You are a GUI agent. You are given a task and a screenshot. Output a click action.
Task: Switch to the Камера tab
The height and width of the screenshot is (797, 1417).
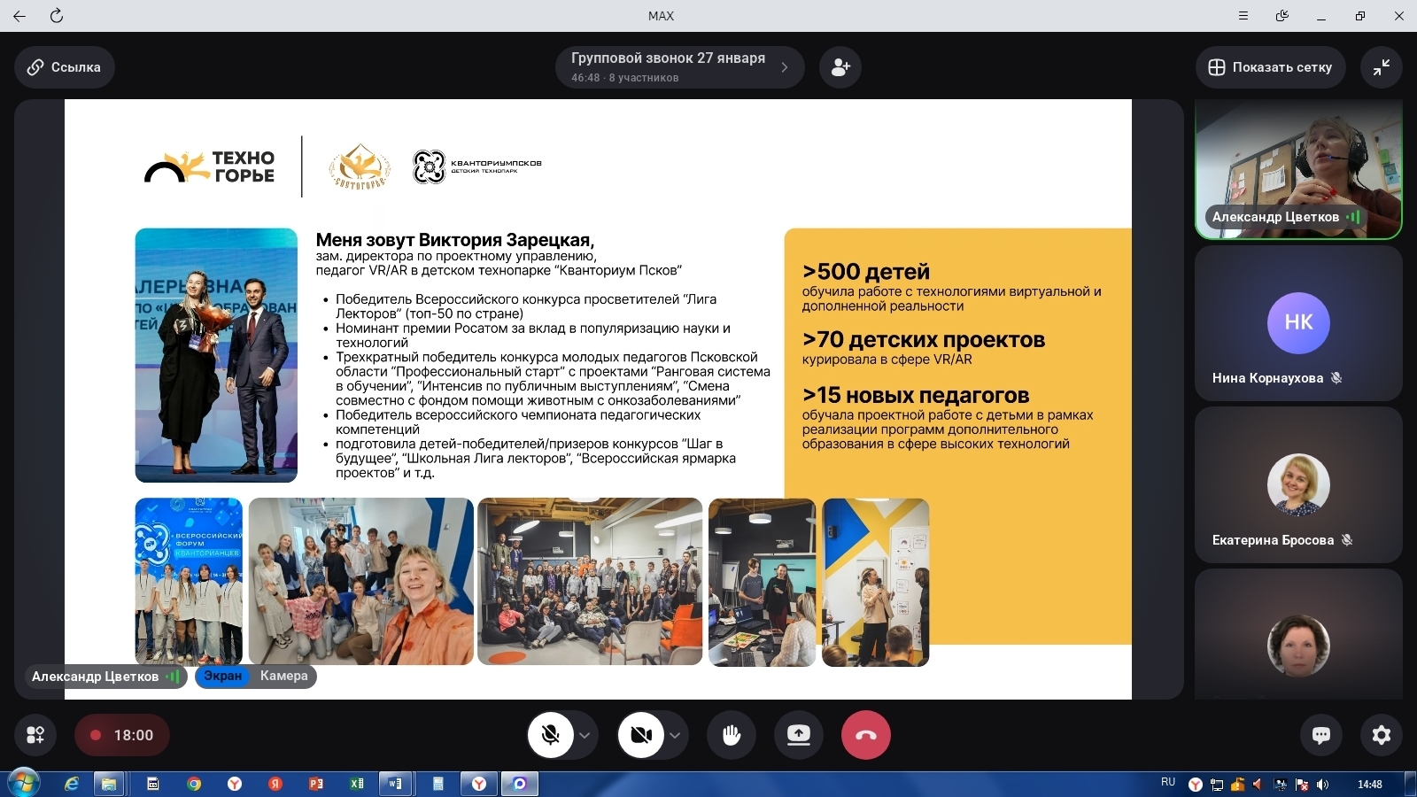click(x=284, y=676)
